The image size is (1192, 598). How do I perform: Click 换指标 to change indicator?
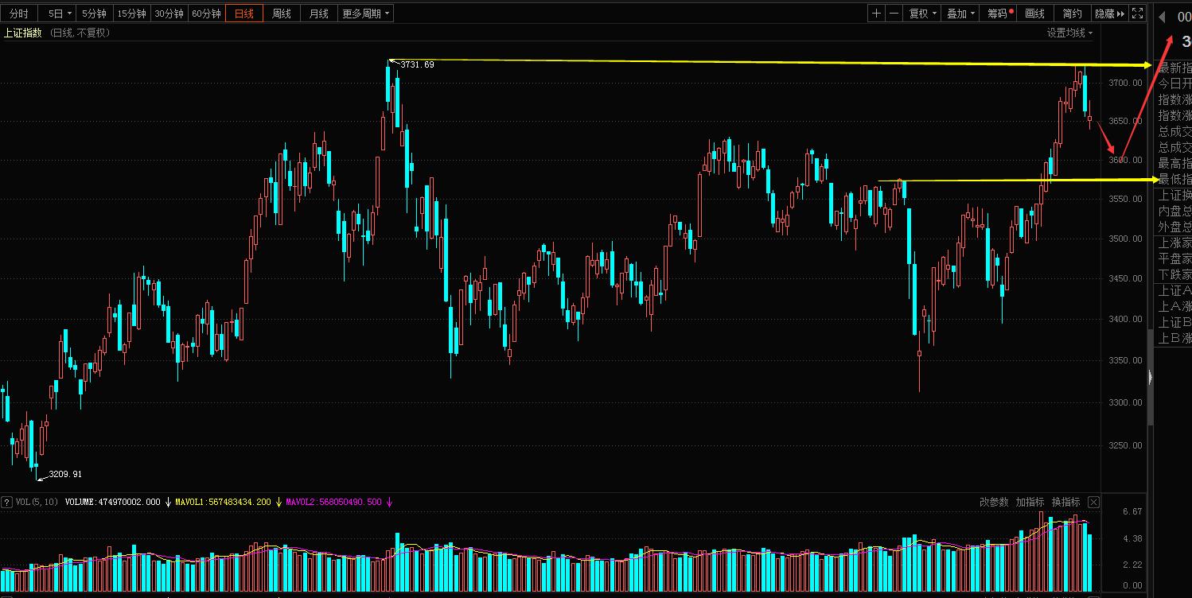pyautogui.click(x=1065, y=502)
